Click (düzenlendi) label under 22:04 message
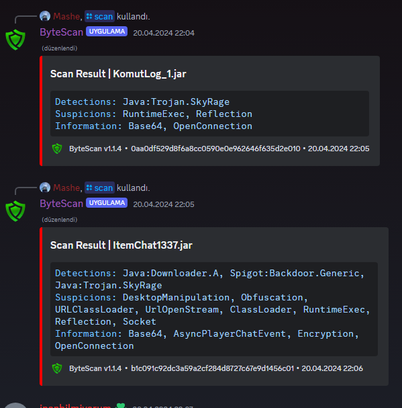Screen dimensions: 402x408 [60, 48]
